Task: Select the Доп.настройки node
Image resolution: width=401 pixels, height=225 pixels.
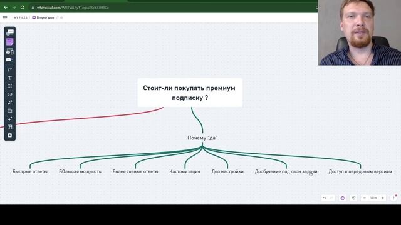Action: pos(227,171)
